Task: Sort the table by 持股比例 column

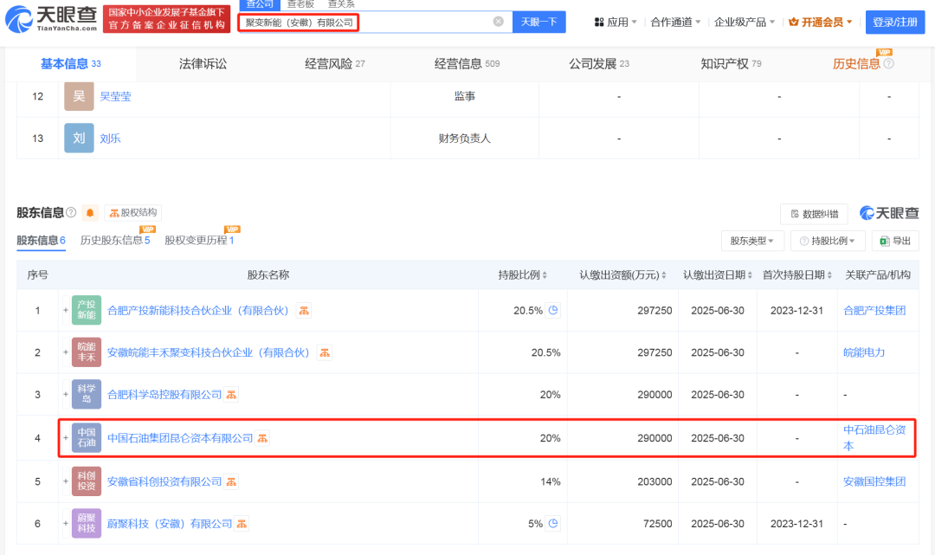Action: click(523, 275)
